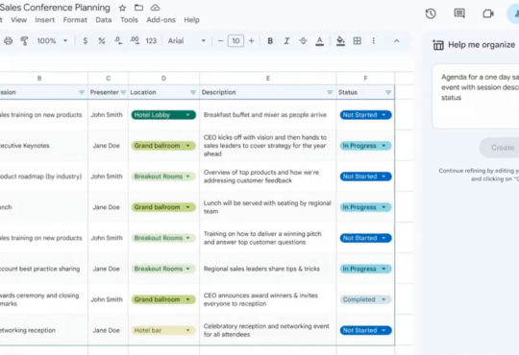Open the Hotel Lobby location dropdown
Image resolution: width=519 pixels, height=355 pixels.
coord(163,115)
